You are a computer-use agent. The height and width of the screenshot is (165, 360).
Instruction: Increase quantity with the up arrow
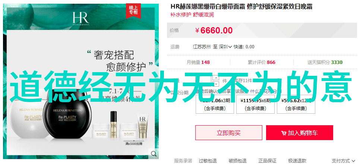click(216, 78)
